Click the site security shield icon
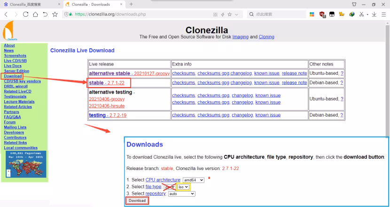 tap(66, 15)
